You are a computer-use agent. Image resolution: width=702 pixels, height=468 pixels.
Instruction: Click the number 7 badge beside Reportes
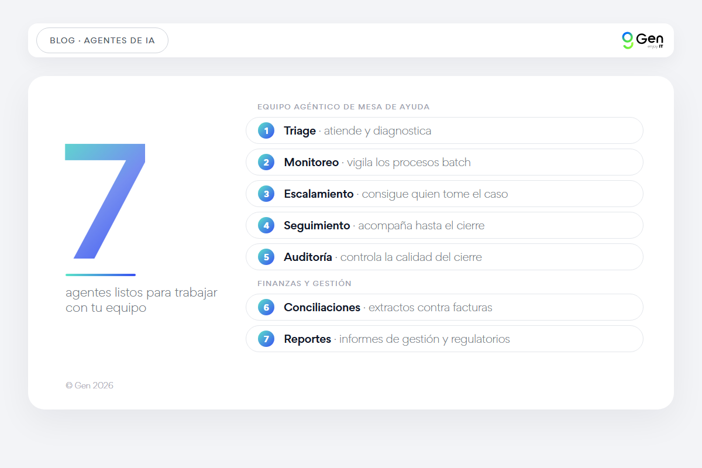(266, 339)
